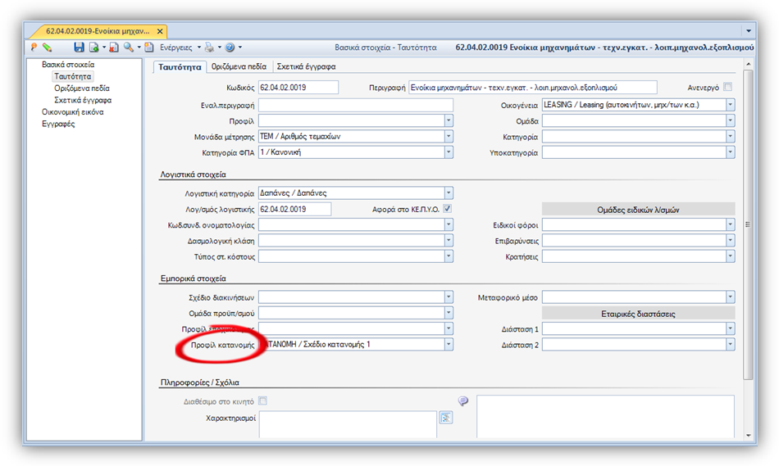
Task: Open the Μονάδα μέτρησης dropdown
Action: (x=448, y=136)
